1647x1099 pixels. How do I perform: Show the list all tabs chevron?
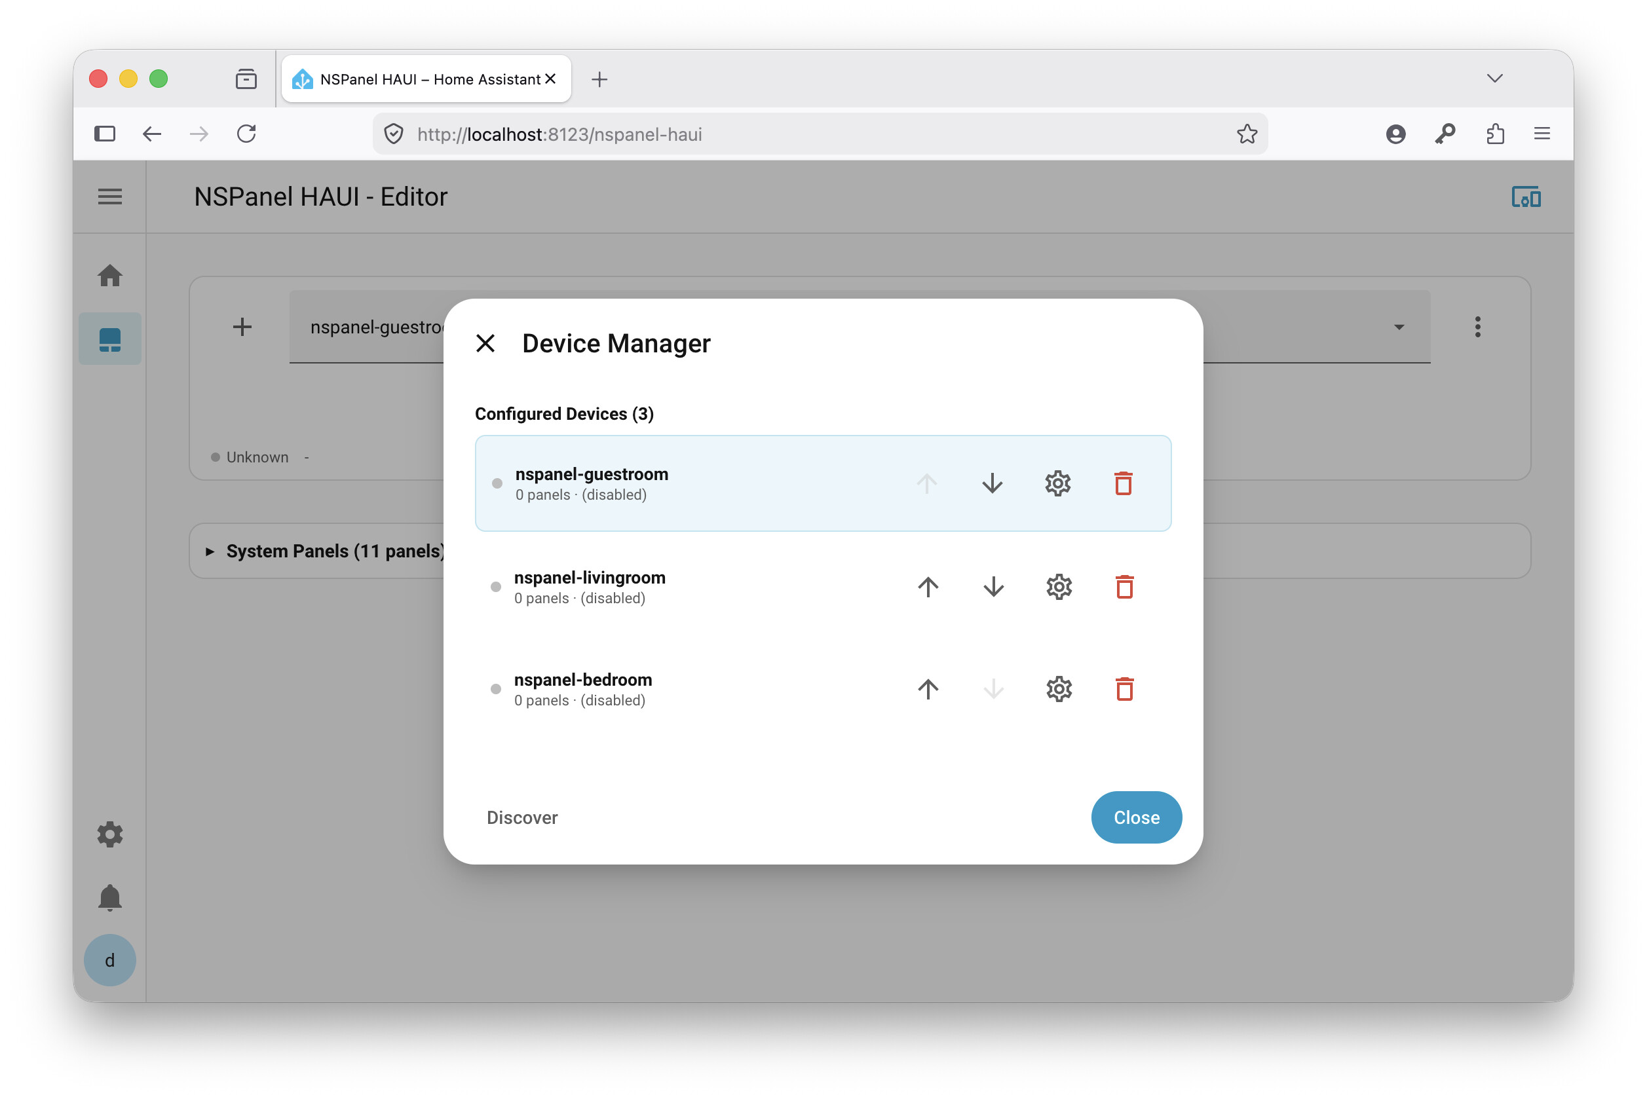pyautogui.click(x=1494, y=78)
